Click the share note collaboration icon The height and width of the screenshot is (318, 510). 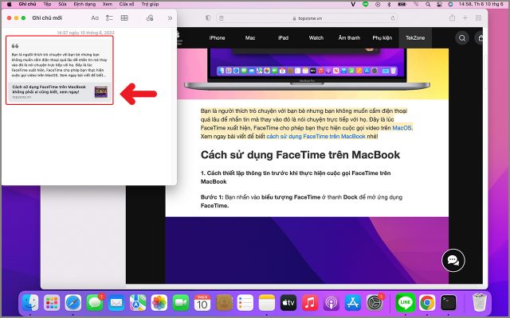coord(151,17)
